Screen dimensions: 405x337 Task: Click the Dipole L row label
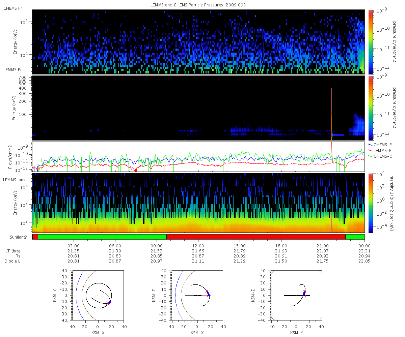point(13,261)
